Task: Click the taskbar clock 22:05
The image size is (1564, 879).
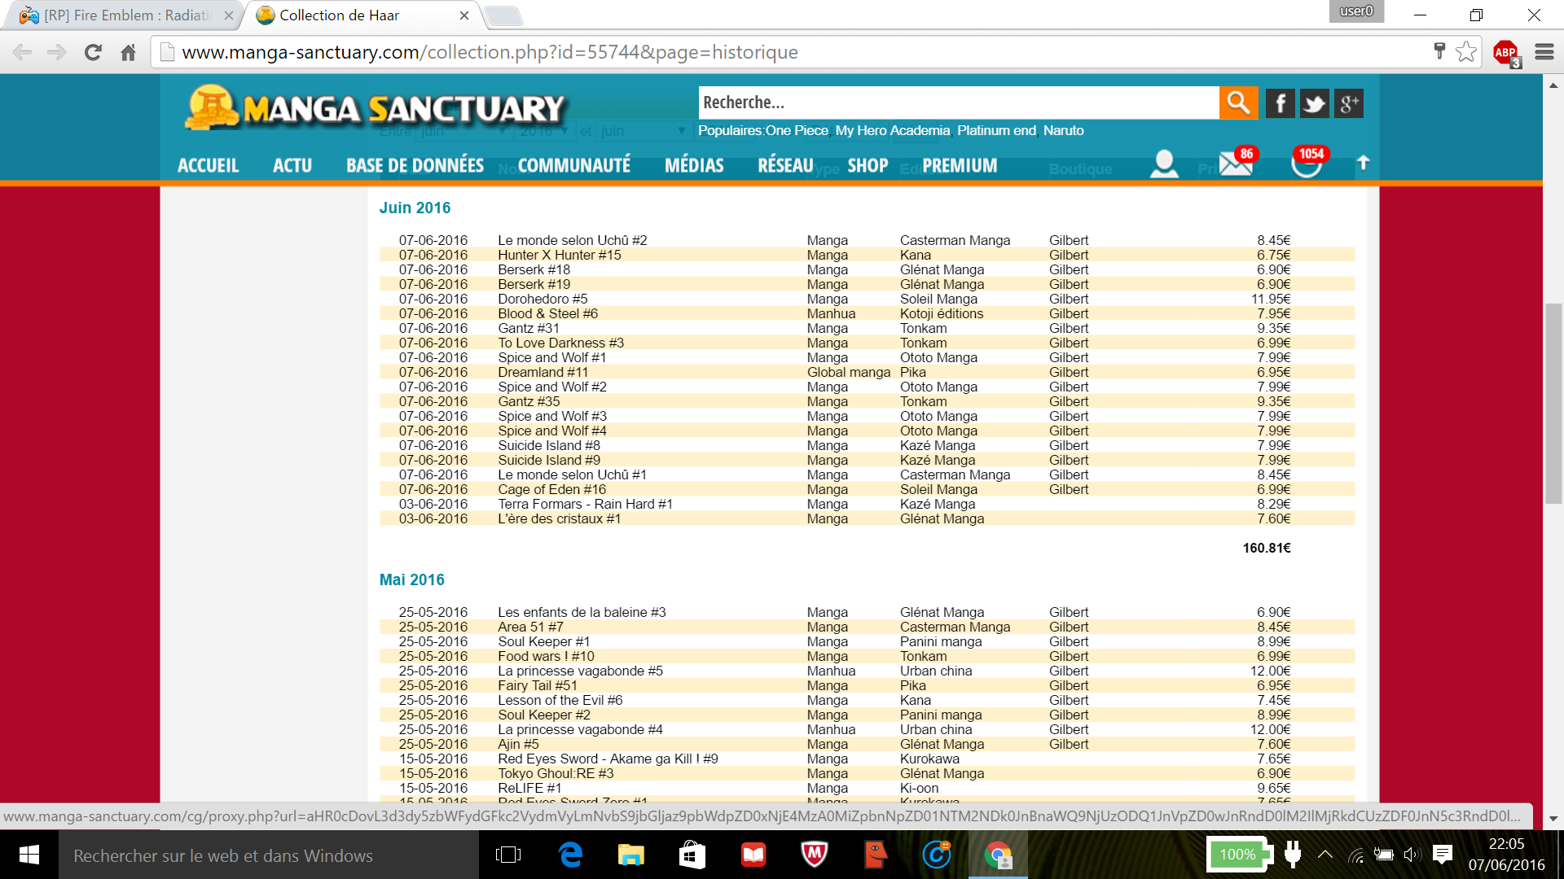Action: pyautogui.click(x=1506, y=844)
